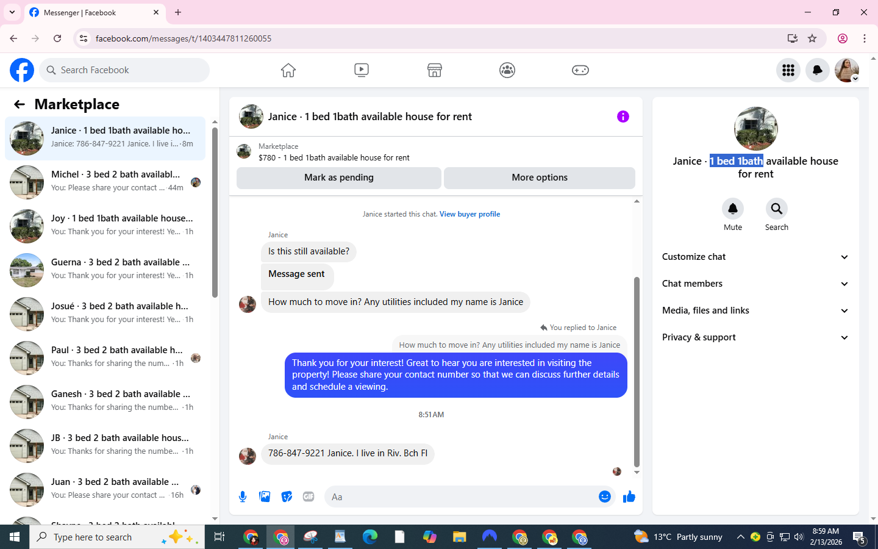Open a new browser tab
The width and height of the screenshot is (878, 549).
[178, 12]
